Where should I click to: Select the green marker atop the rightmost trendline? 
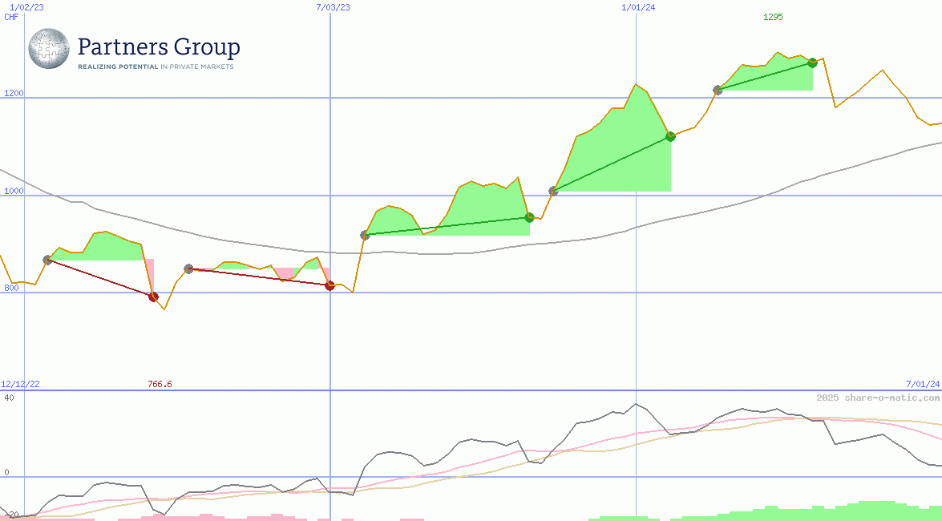[x=812, y=63]
